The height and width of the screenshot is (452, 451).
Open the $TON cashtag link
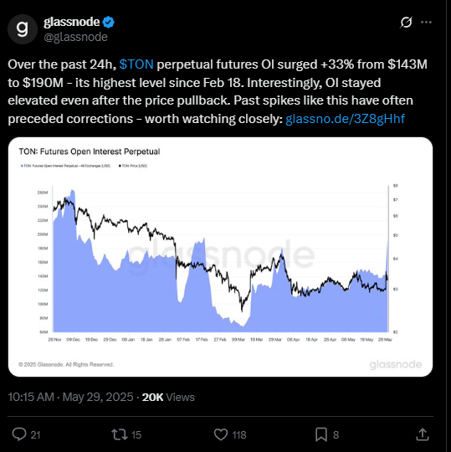tap(136, 64)
